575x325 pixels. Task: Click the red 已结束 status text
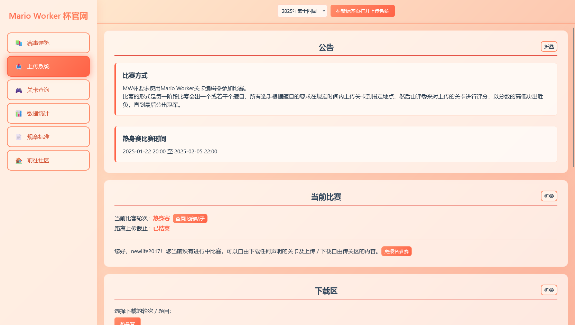(x=161, y=229)
